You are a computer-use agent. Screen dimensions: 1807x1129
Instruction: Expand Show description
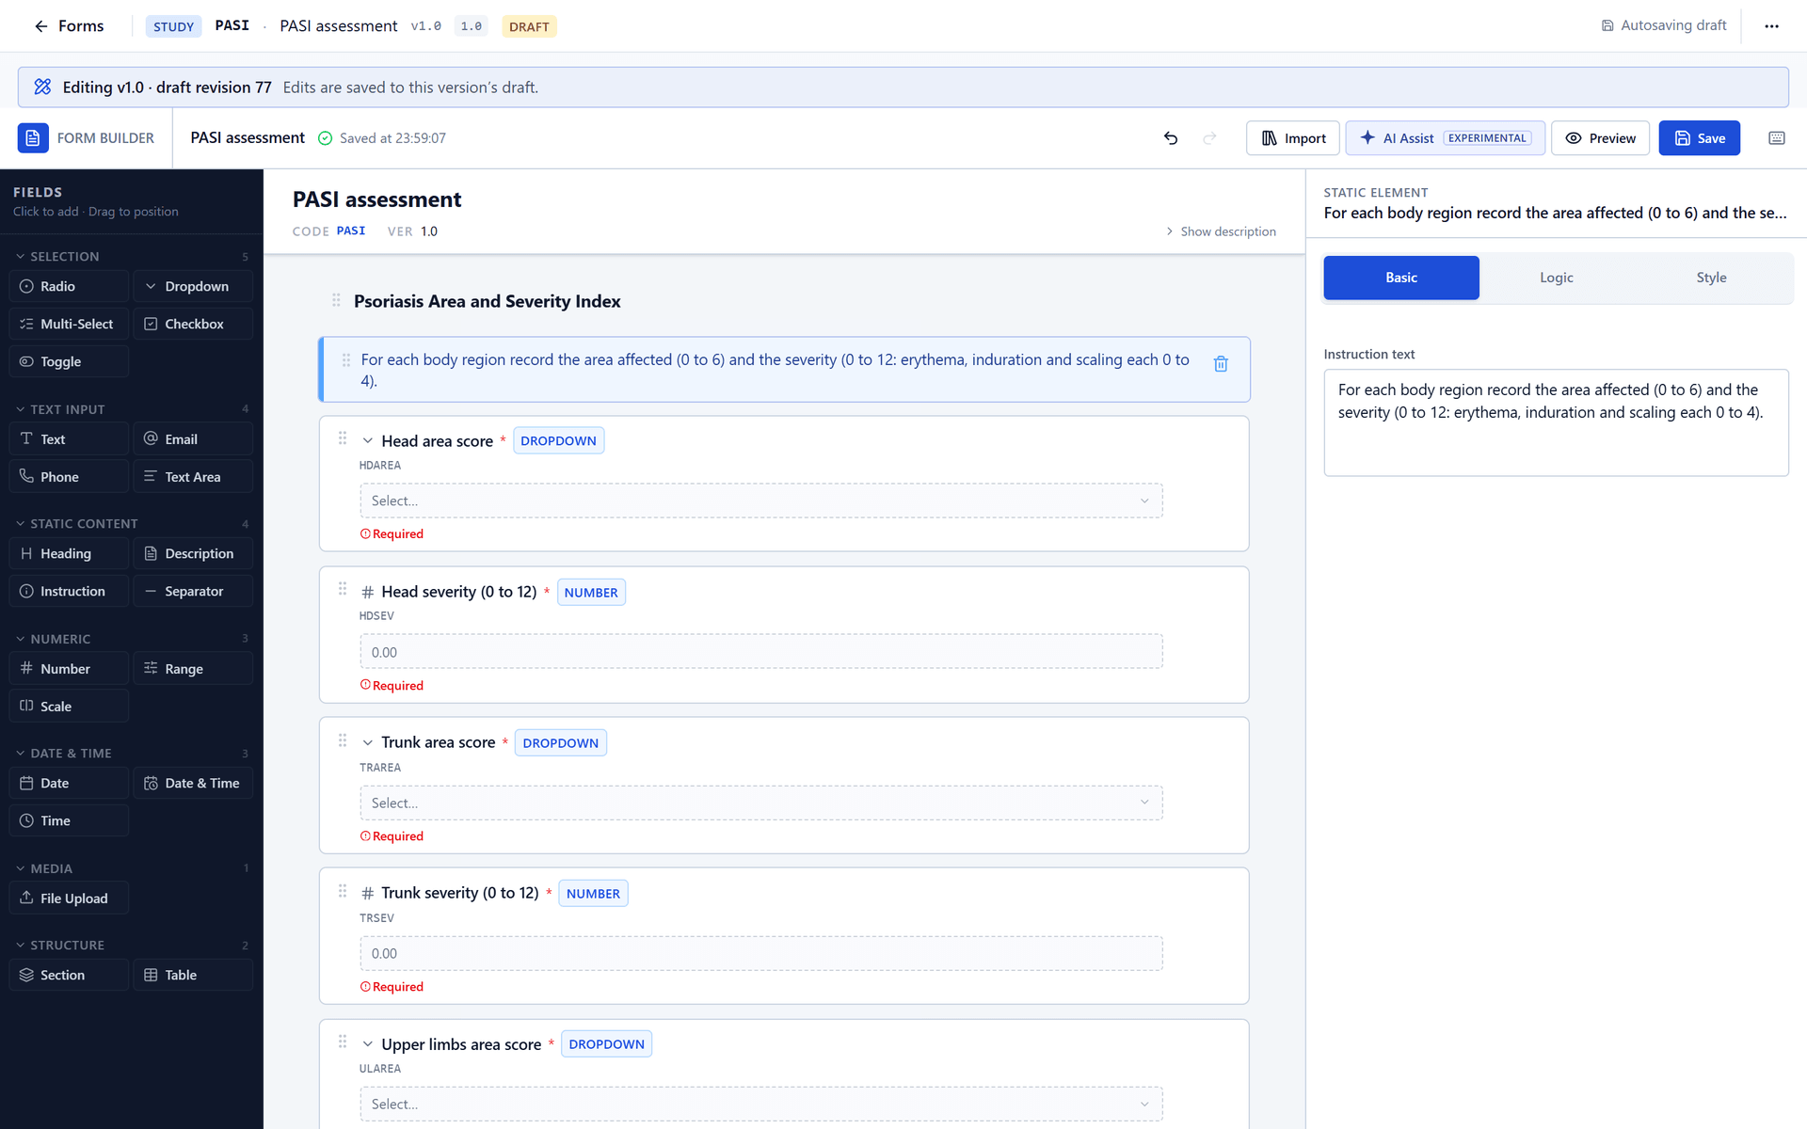coord(1221,231)
